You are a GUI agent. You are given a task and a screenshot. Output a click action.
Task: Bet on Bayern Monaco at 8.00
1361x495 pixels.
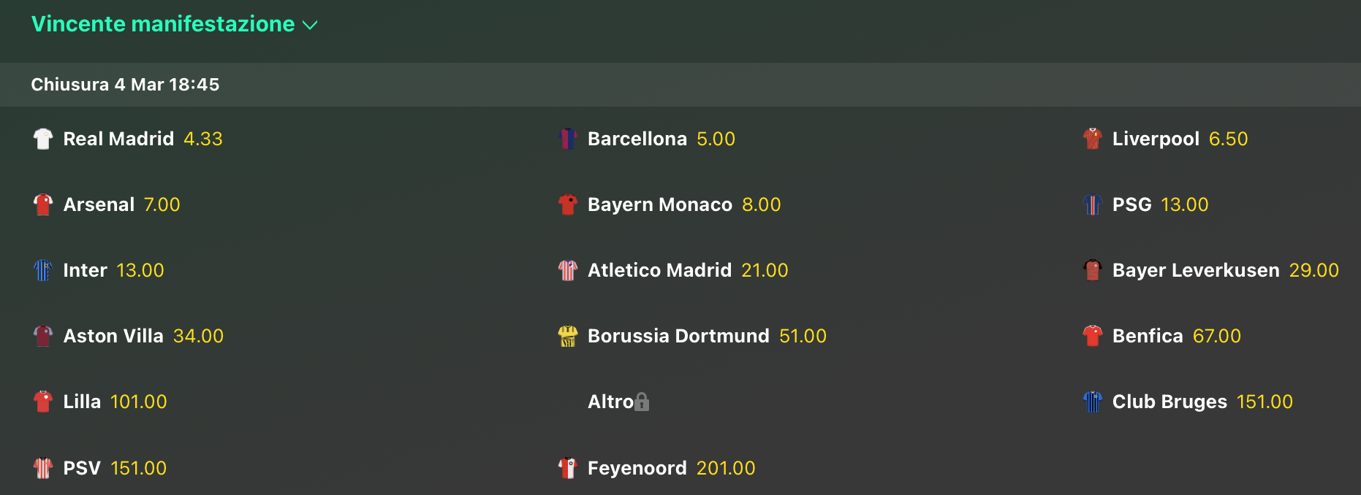click(x=761, y=204)
